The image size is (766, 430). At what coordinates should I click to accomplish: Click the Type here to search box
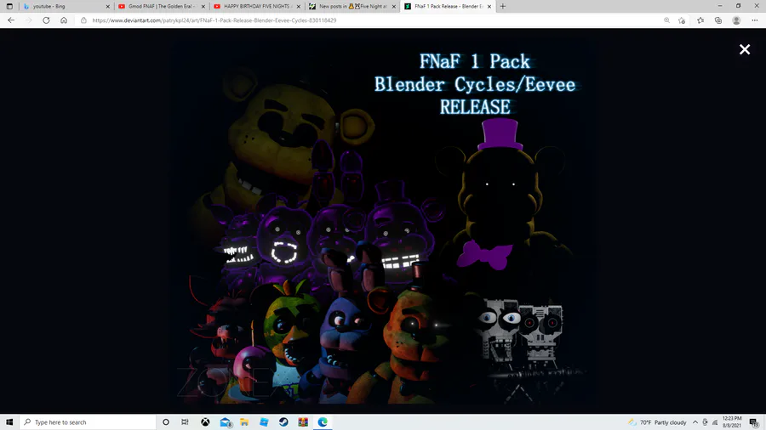pyautogui.click(x=88, y=422)
